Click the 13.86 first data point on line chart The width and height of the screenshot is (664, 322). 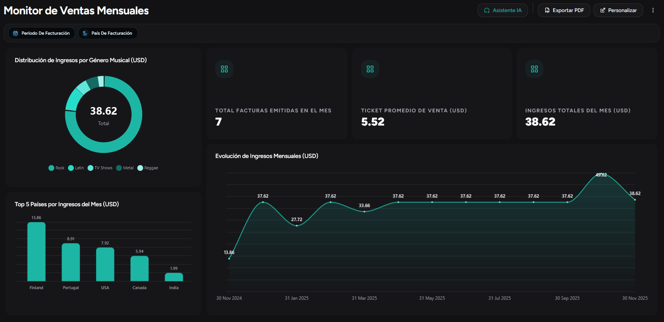pos(229,258)
